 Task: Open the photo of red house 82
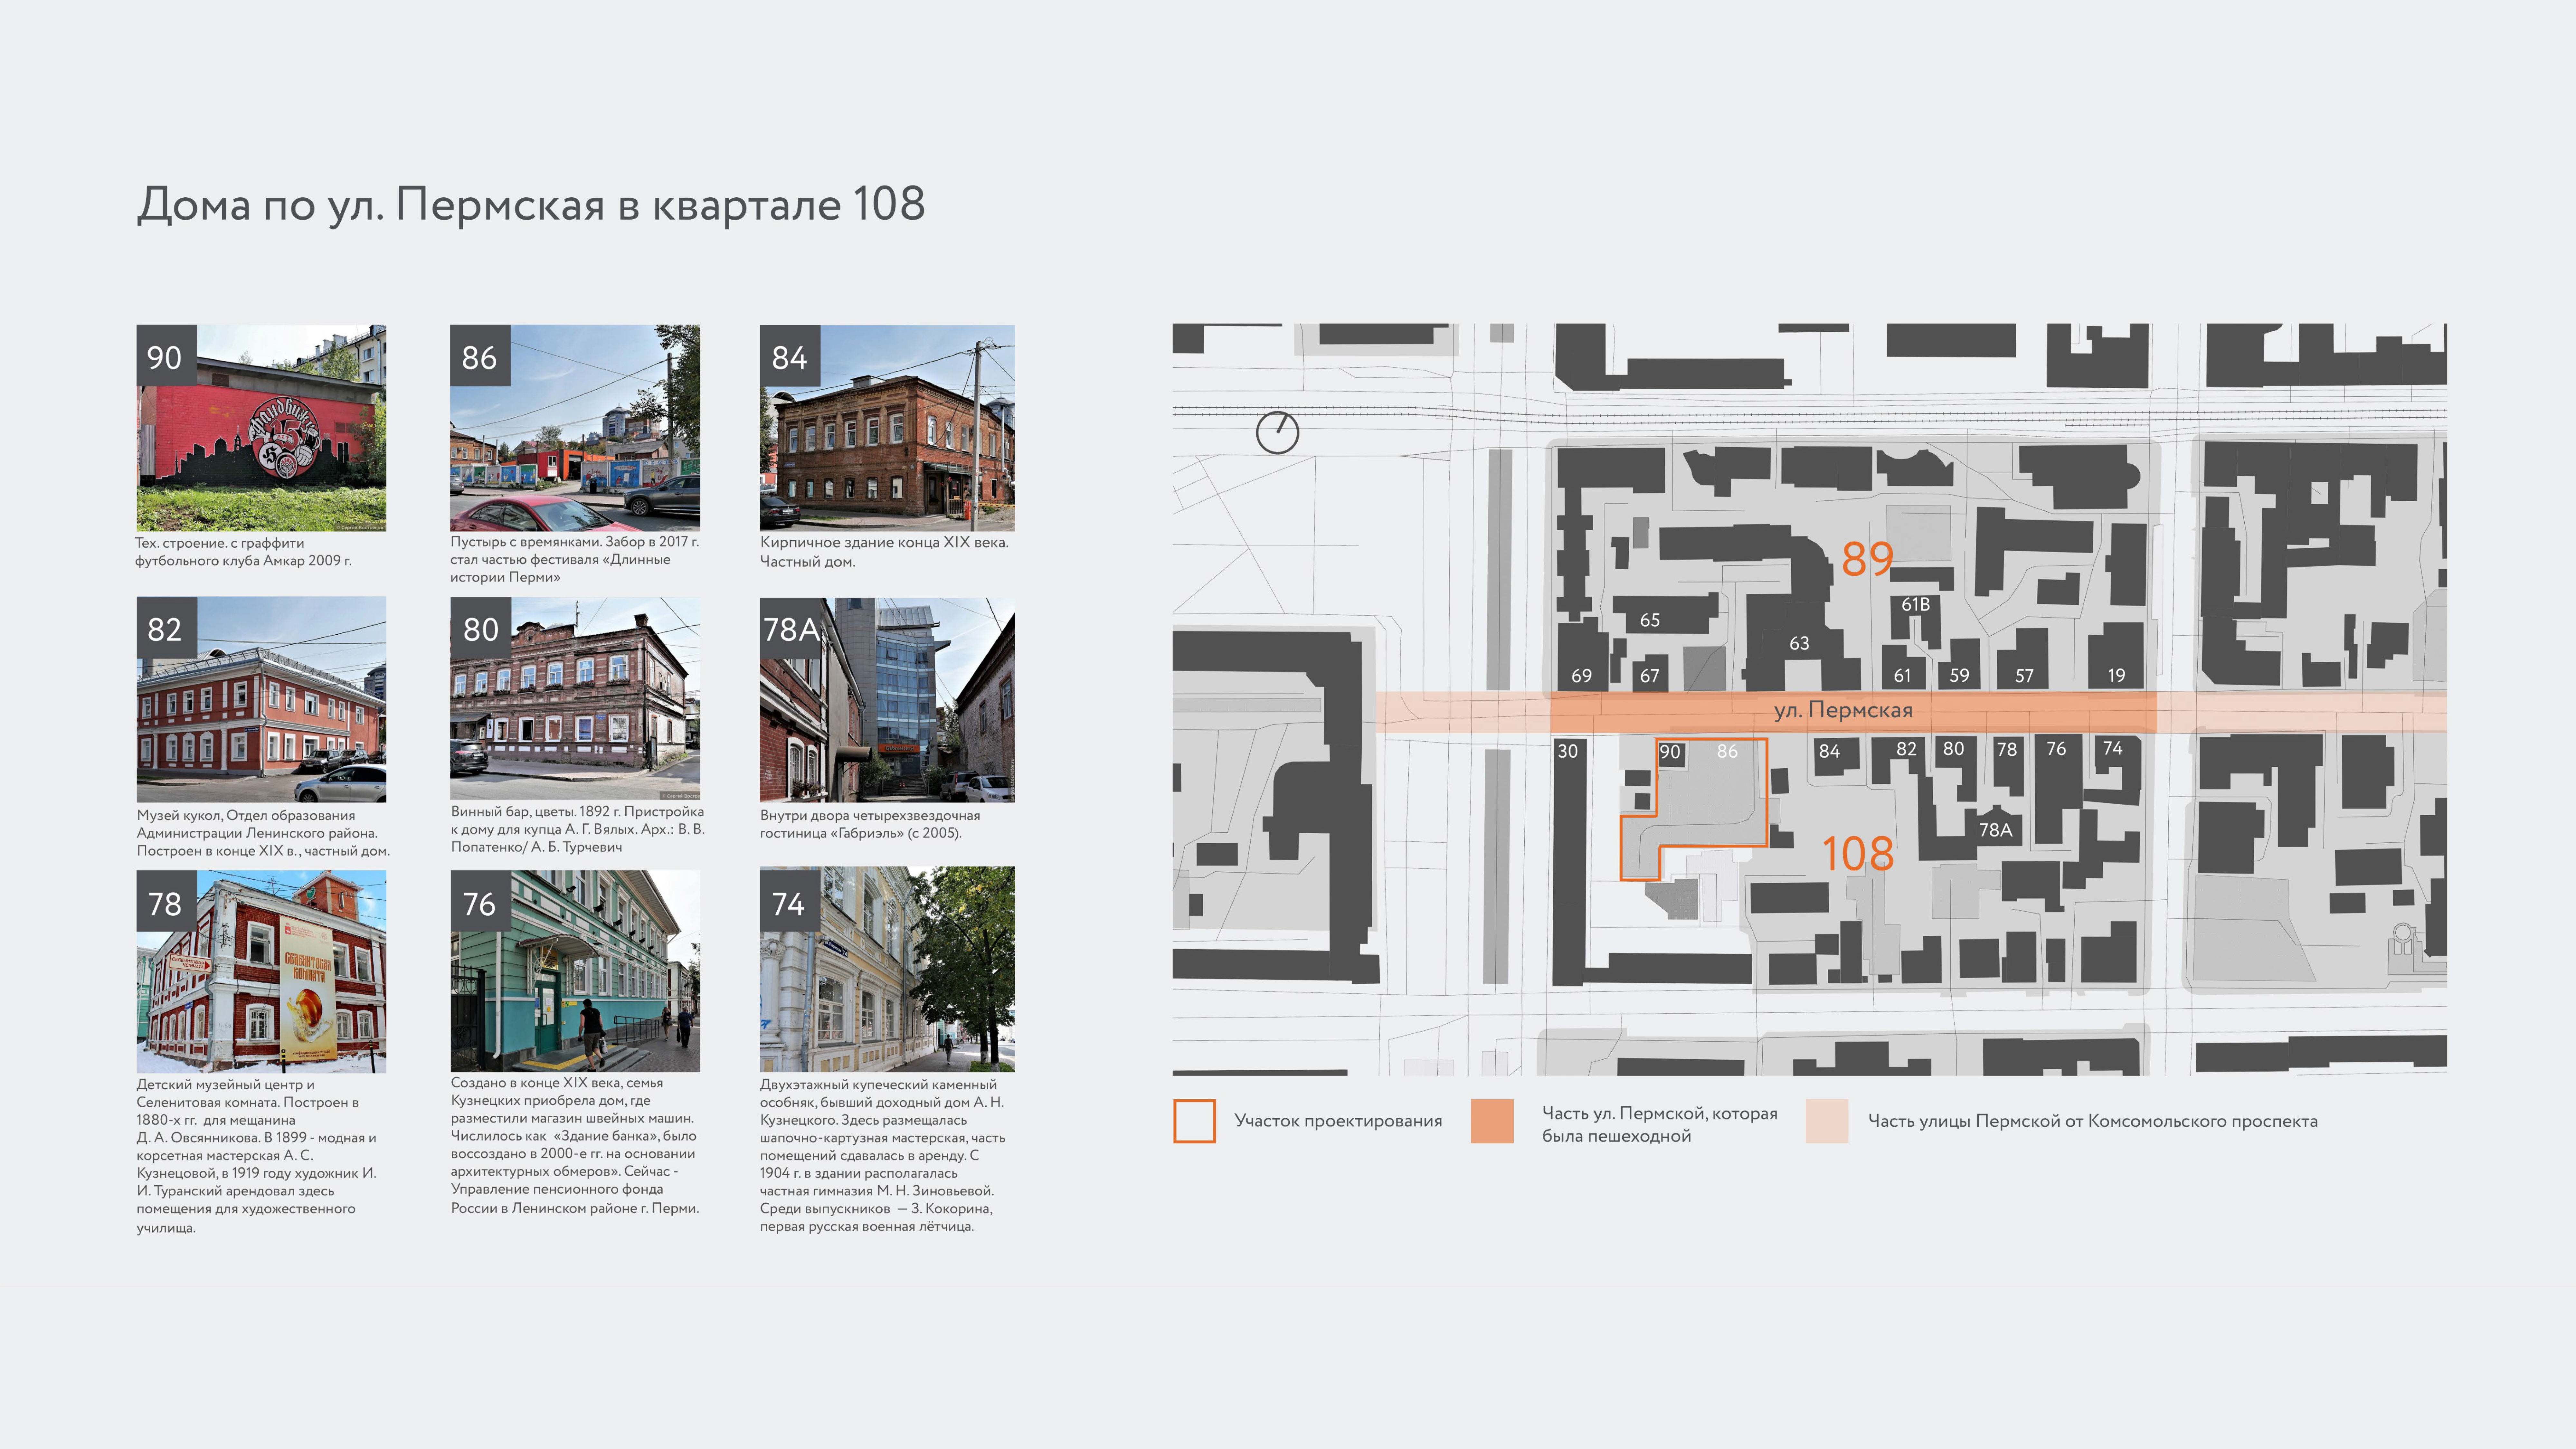tap(261, 700)
